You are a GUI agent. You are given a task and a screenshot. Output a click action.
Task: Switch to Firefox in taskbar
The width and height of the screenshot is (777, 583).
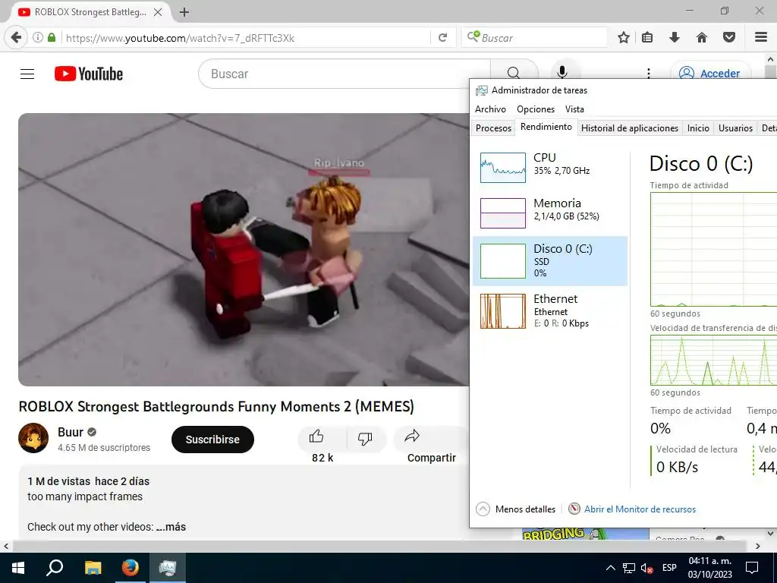coord(131,568)
